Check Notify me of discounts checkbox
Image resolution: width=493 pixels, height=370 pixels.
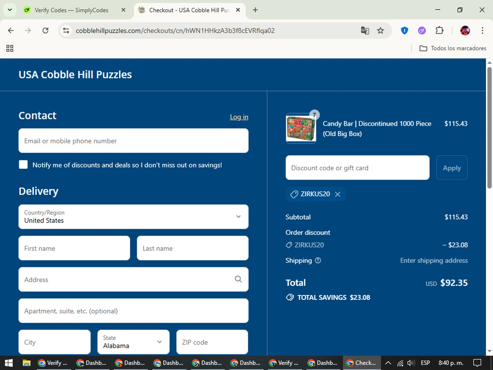23,164
